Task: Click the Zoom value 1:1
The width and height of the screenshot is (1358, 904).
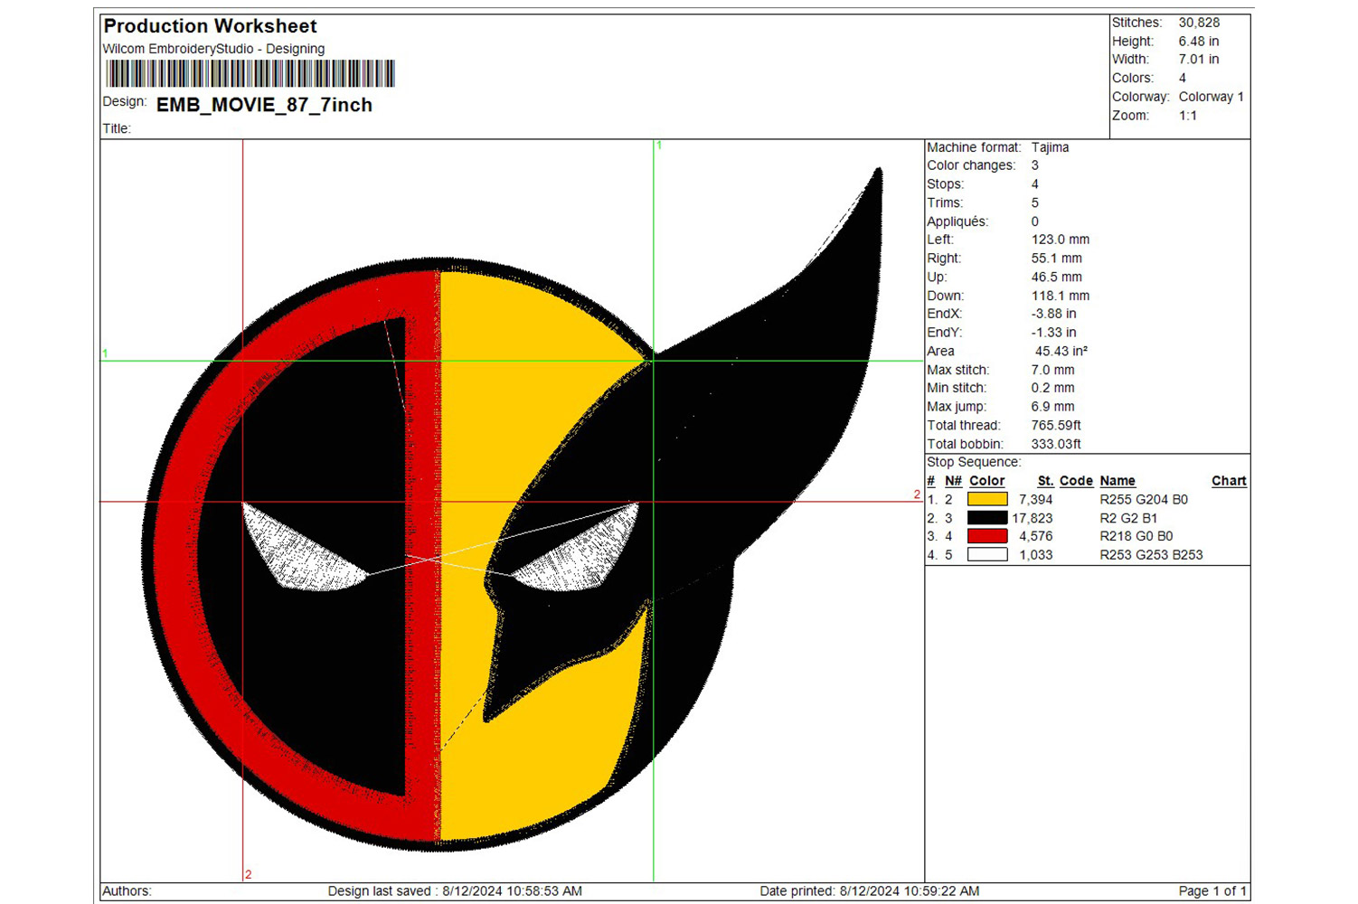Action: (1188, 116)
